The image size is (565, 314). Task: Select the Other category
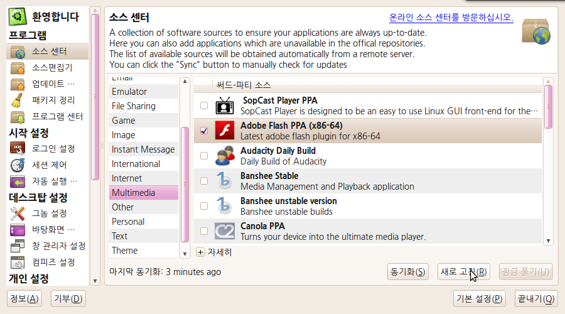[144, 207]
